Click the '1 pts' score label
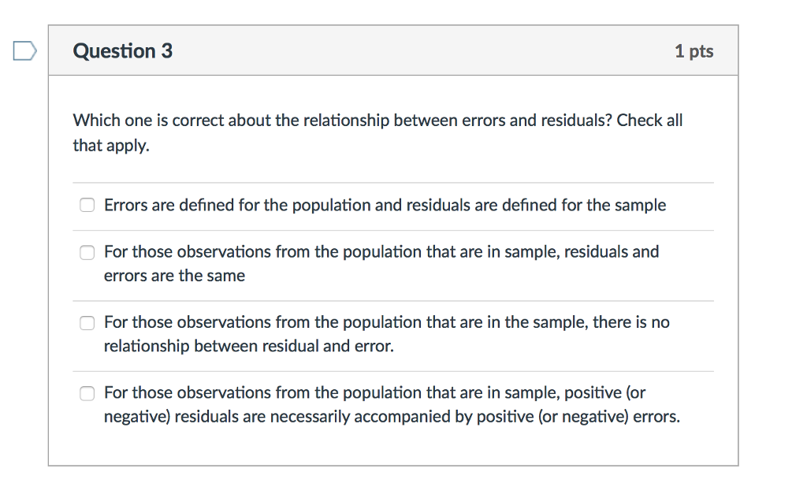Image resolution: width=807 pixels, height=498 pixels. (694, 51)
